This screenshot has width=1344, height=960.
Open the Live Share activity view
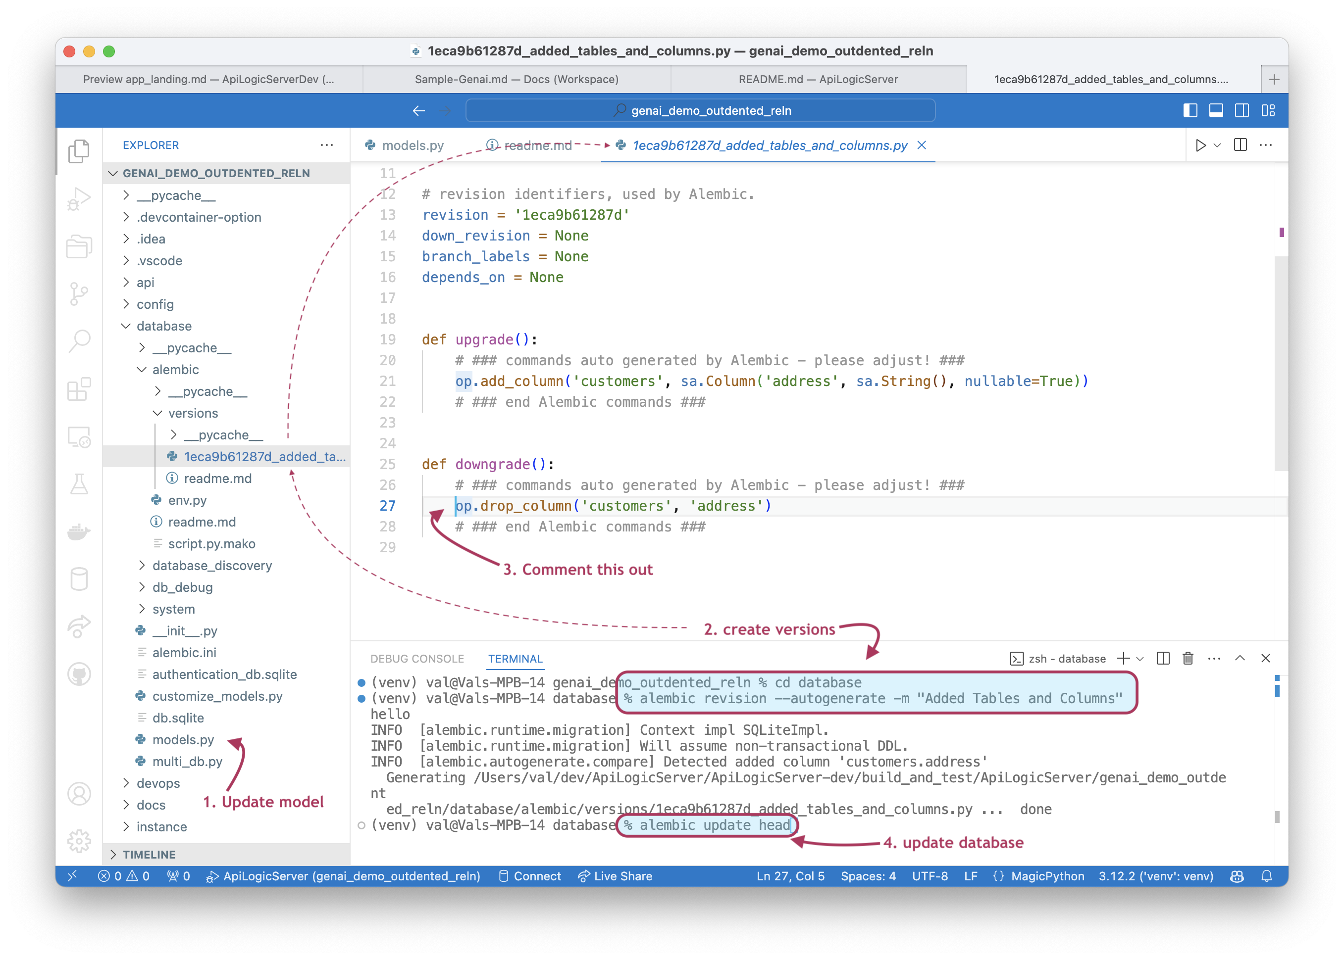[x=79, y=626]
